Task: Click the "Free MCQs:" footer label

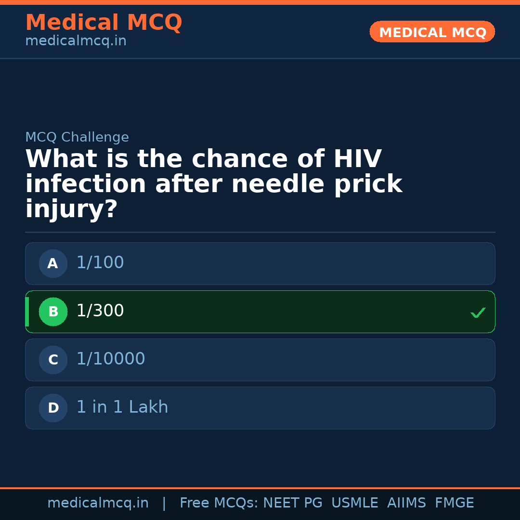Action: click(219, 503)
